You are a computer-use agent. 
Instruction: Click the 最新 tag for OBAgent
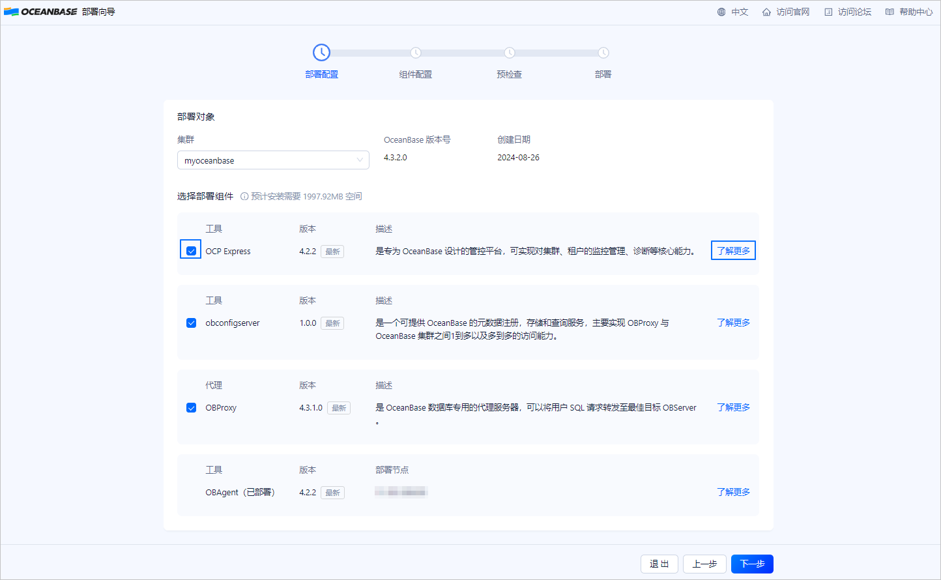(x=332, y=493)
